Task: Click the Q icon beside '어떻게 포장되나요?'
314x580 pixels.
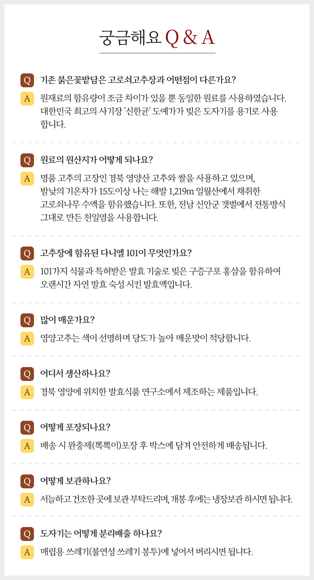Action: (x=27, y=428)
